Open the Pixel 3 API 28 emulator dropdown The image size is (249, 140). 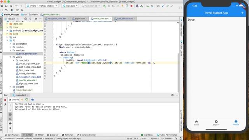pyautogui.click(x=91, y=6)
